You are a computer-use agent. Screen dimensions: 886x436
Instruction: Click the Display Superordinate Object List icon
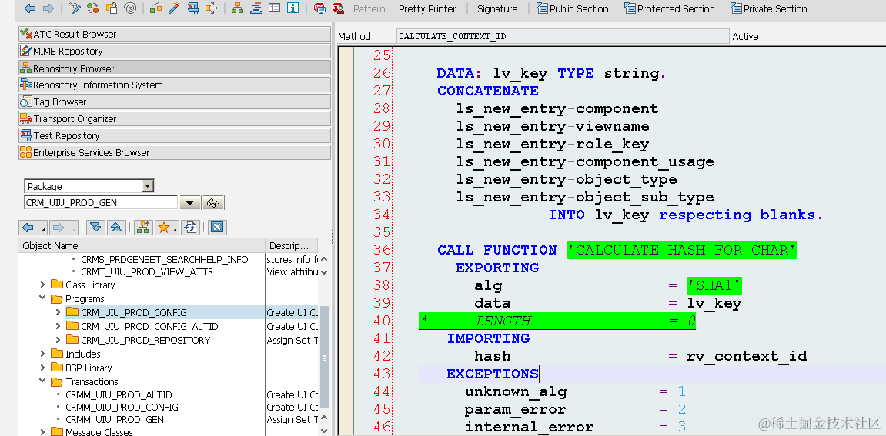click(x=143, y=227)
